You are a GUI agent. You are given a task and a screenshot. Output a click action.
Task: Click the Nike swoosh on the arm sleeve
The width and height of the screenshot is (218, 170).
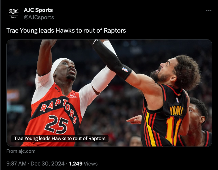tap(95, 41)
